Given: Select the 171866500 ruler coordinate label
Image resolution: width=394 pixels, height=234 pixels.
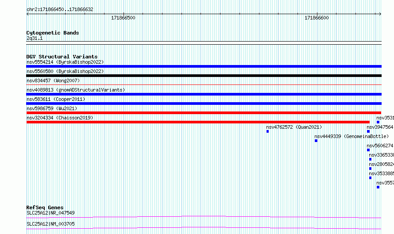Looking at the screenshot, I should point(123,18).
